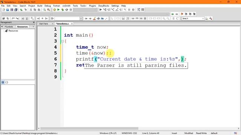Click the Zoom in magnifier icon
This screenshot has width=241, height=135.
coord(164,18)
